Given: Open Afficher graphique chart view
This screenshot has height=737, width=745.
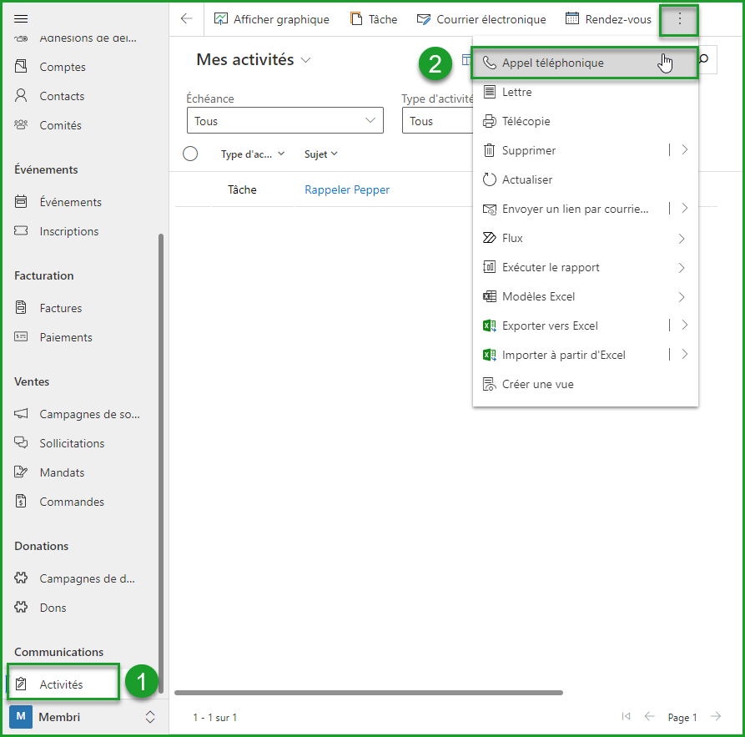Looking at the screenshot, I should pos(271,19).
